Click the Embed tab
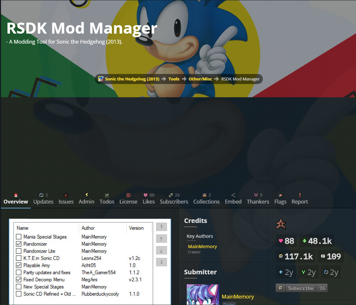 [x=233, y=199]
